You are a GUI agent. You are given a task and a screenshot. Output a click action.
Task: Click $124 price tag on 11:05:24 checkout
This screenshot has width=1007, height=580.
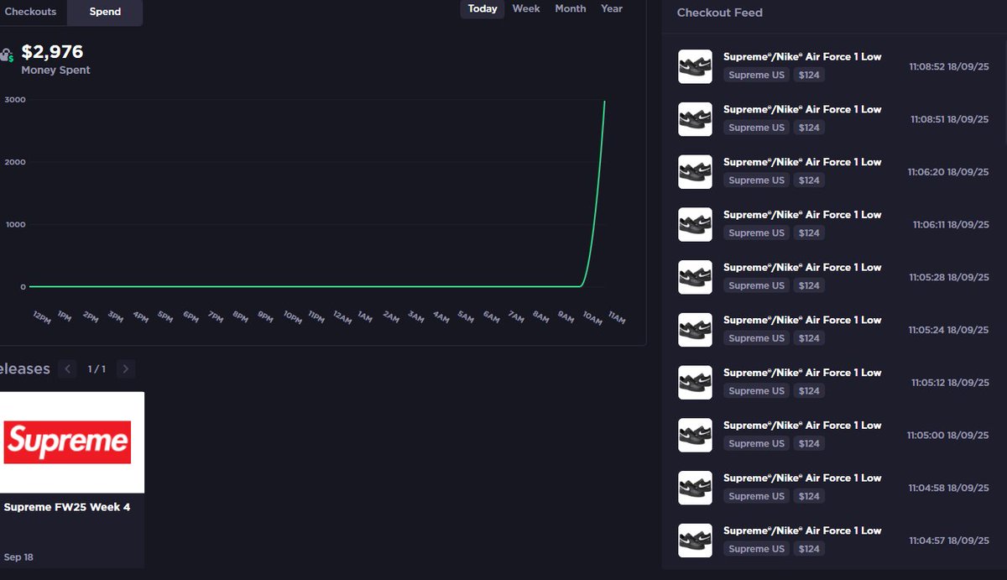click(809, 338)
